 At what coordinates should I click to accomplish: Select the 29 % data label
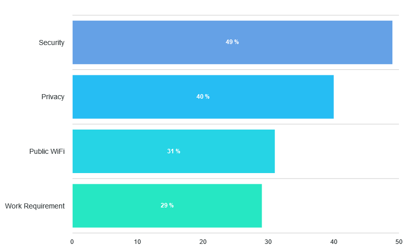[167, 205]
